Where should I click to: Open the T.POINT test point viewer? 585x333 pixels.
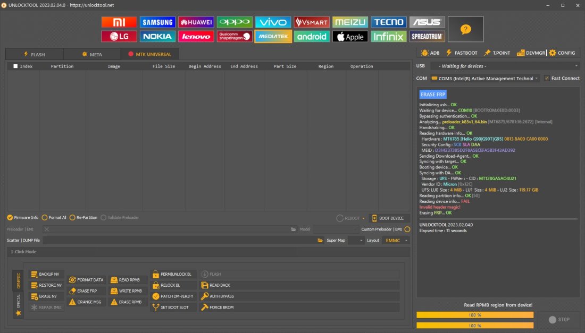point(497,53)
